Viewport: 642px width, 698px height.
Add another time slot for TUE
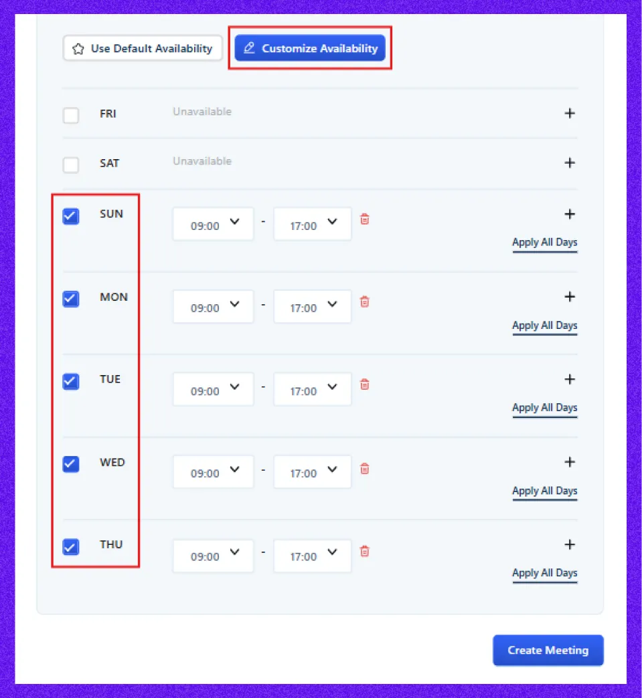point(569,379)
